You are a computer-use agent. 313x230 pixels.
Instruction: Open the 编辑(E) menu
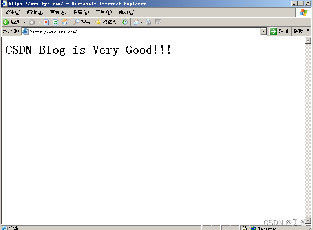pyautogui.click(x=35, y=12)
